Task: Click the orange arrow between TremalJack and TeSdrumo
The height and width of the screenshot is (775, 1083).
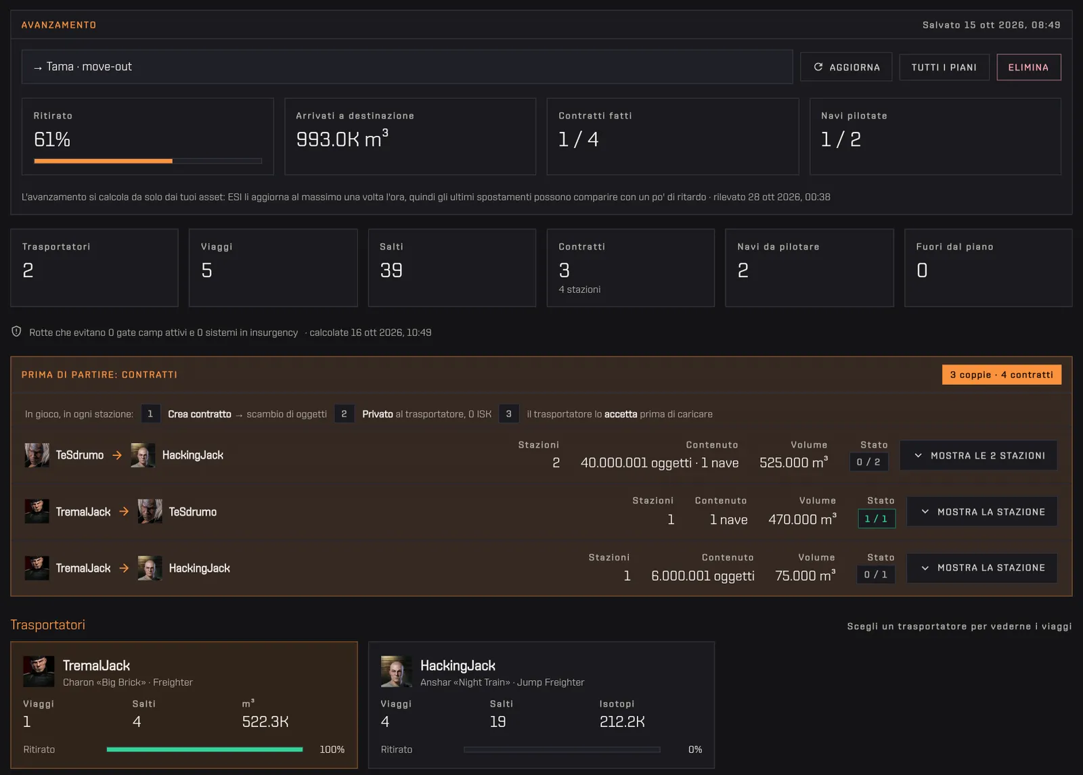Action: click(x=124, y=511)
